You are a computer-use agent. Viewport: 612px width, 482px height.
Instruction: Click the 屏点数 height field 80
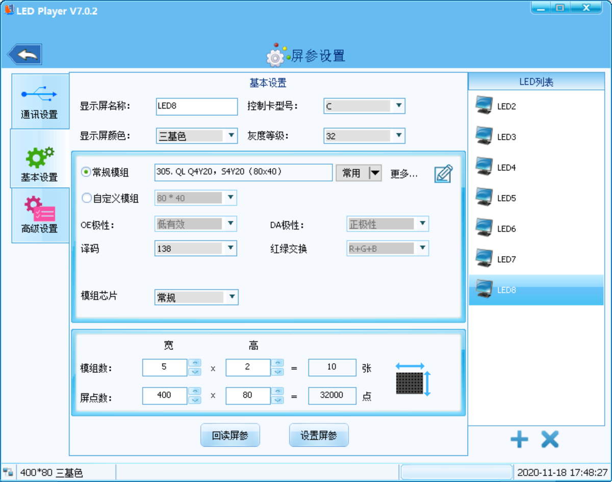(248, 395)
